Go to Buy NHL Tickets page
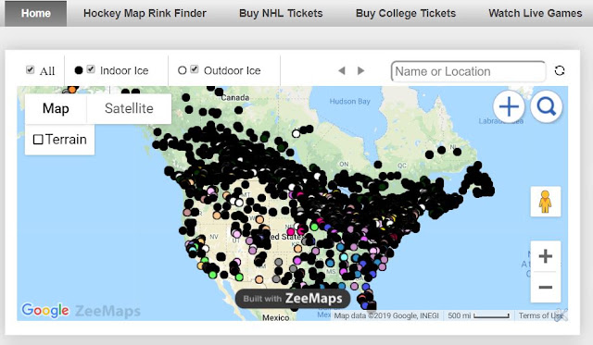This screenshot has height=345, width=593. coord(281,13)
